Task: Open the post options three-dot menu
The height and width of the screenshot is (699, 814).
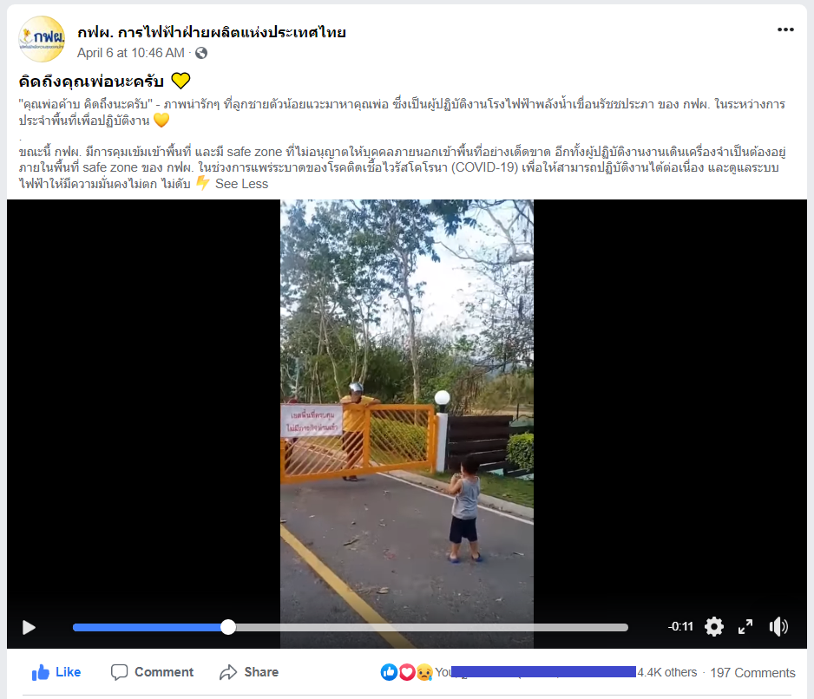Action: (x=785, y=29)
